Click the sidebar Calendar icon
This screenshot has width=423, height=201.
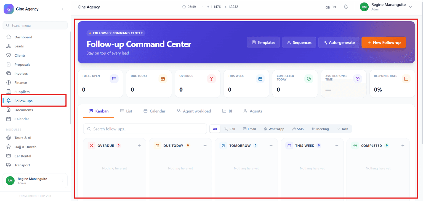pyautogui.click(x=9, y=119)
